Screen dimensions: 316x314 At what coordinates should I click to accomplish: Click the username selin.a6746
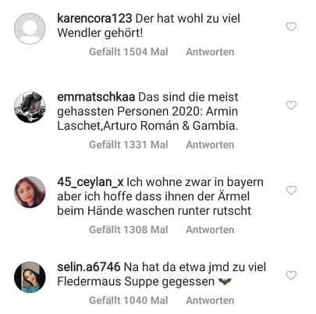tap(89, 267)
